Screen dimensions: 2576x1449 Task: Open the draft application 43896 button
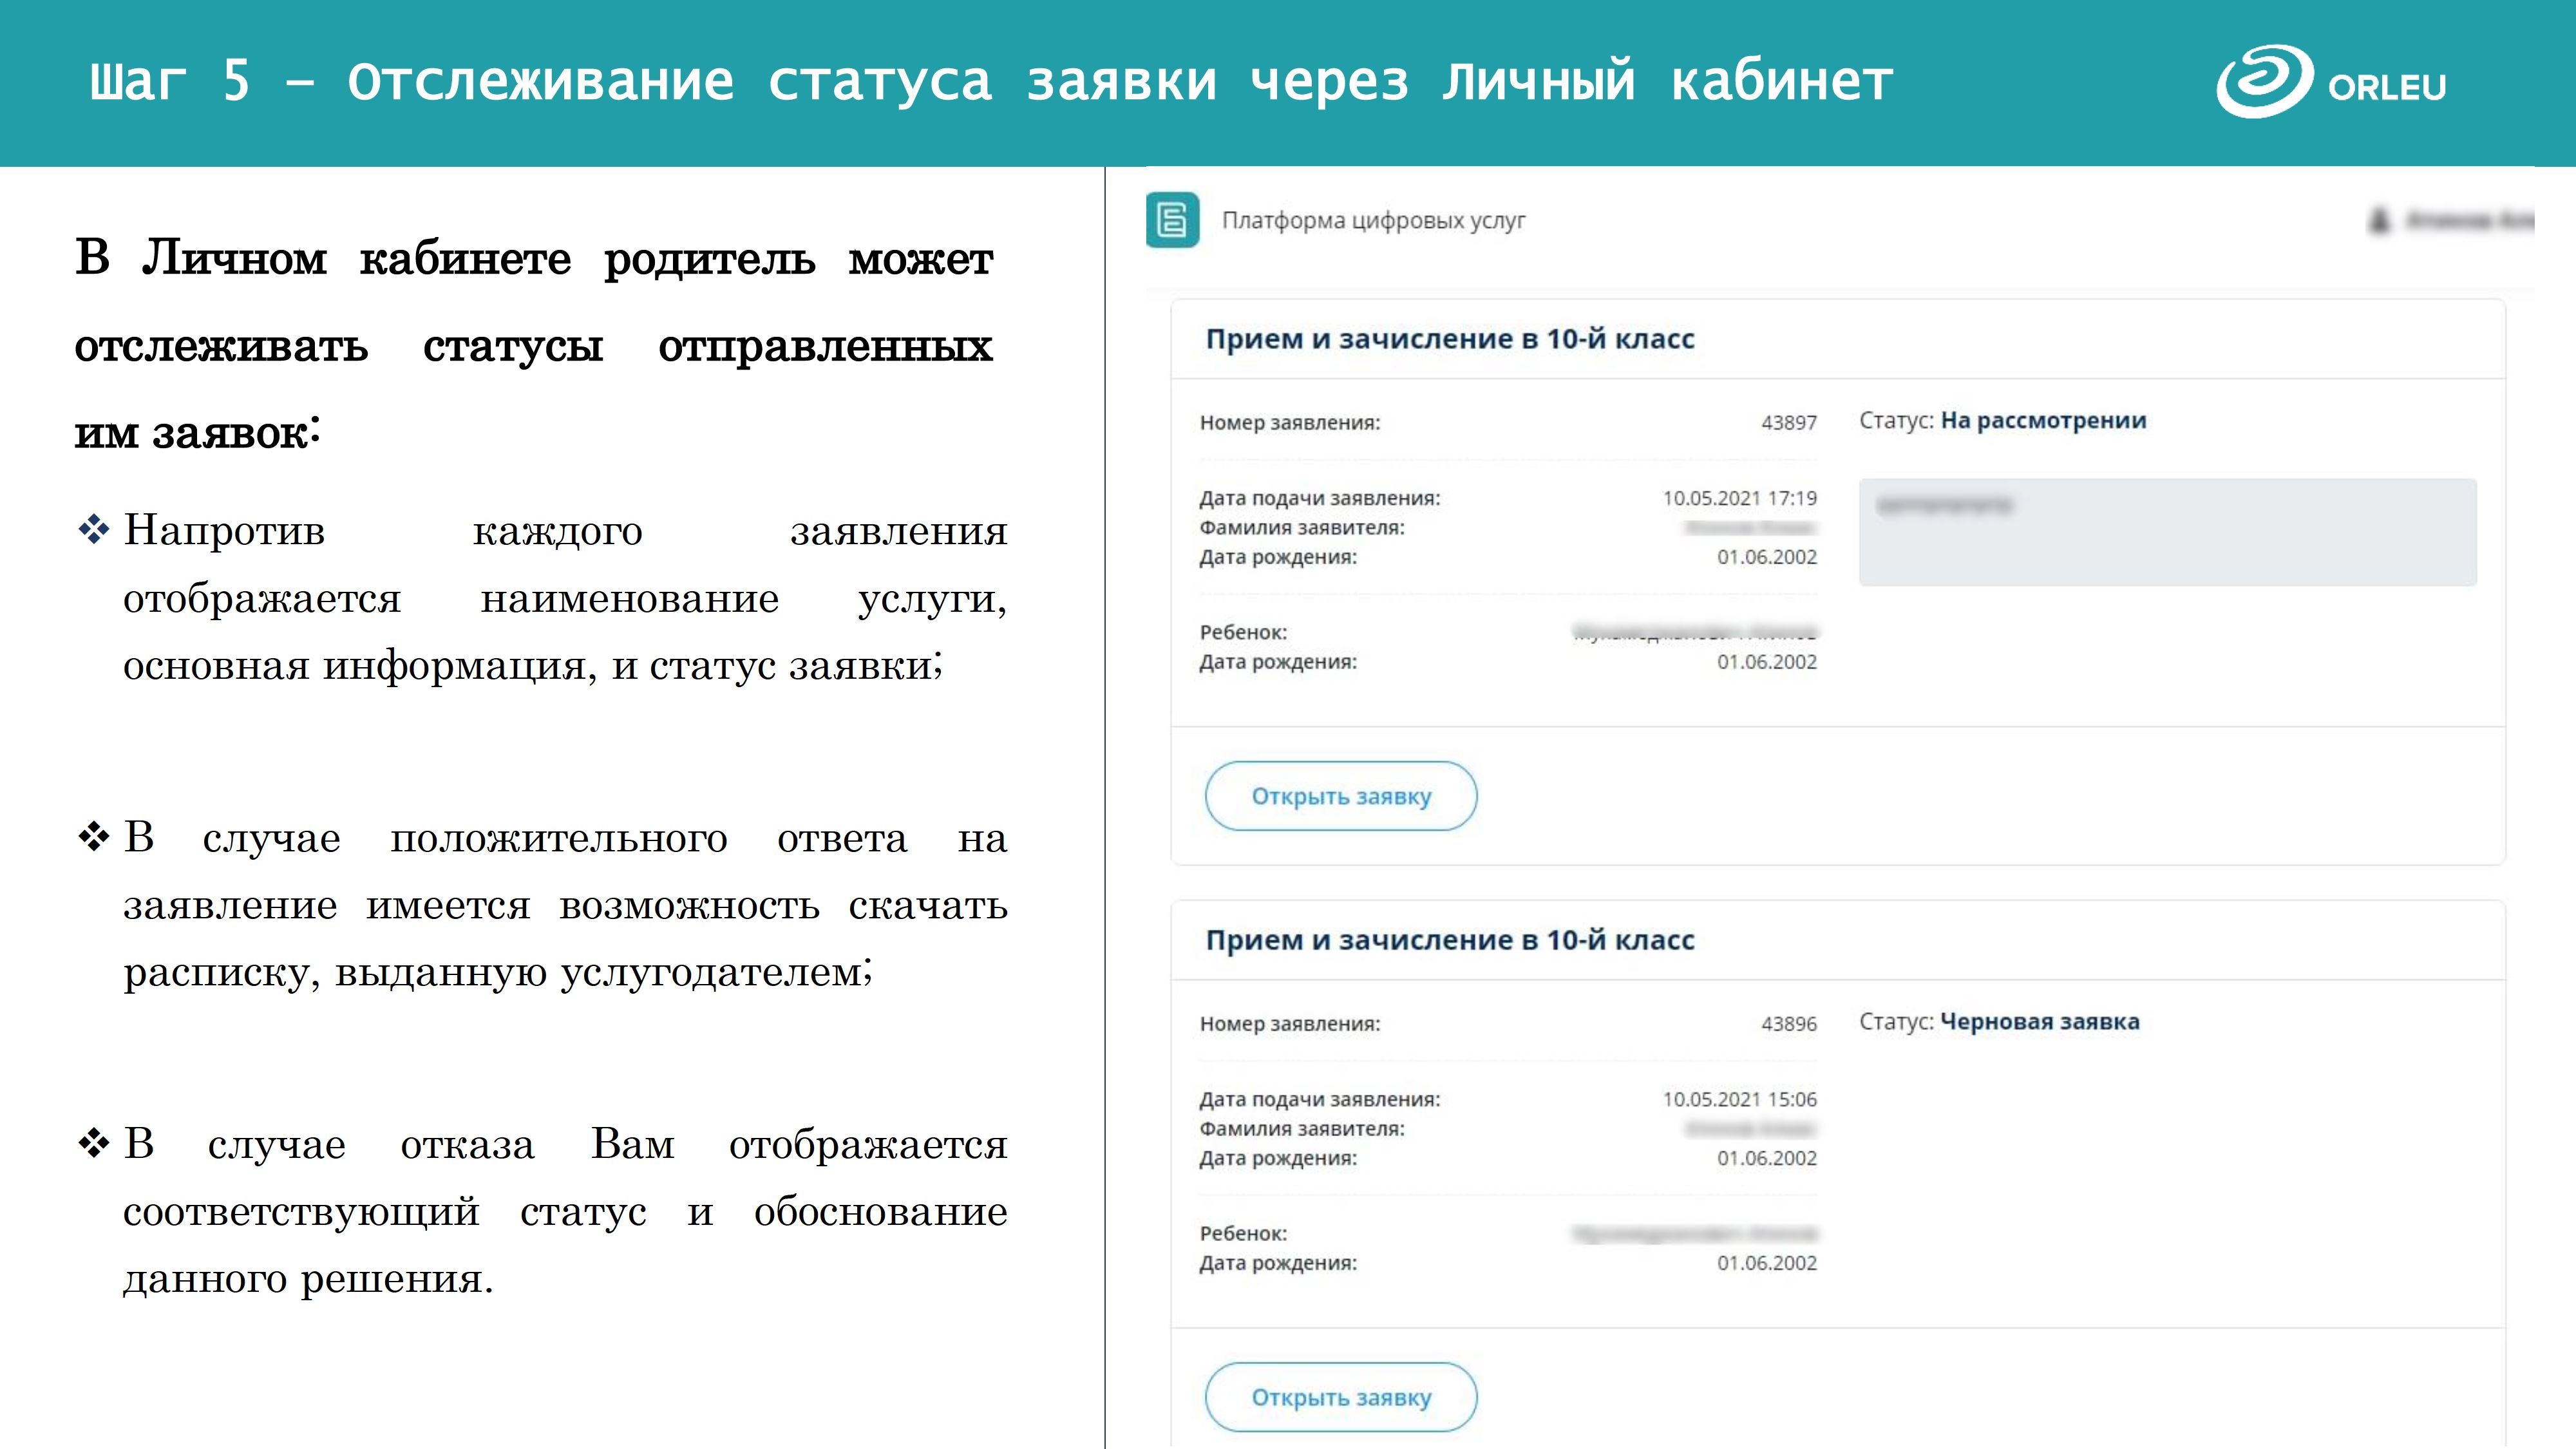[1340, 1397]
